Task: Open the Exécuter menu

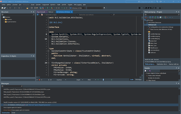Action: [38, 5]
